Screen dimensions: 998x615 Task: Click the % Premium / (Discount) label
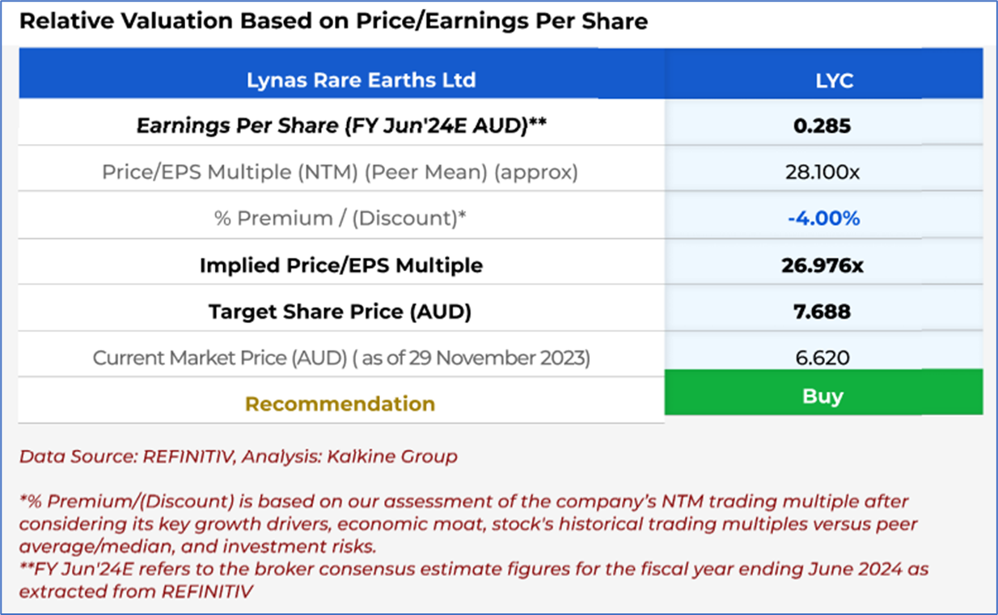coord(340,218)
